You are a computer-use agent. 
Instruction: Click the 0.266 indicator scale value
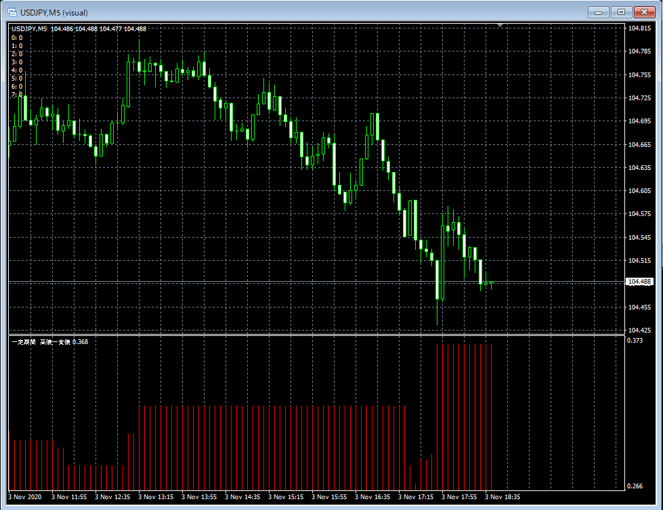coord(635,486)
